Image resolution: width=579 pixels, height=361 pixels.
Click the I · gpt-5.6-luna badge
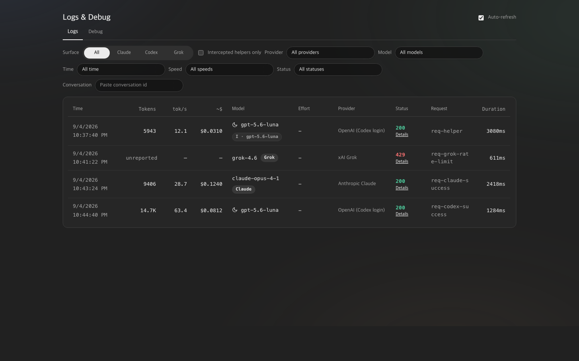pos(257,137)
